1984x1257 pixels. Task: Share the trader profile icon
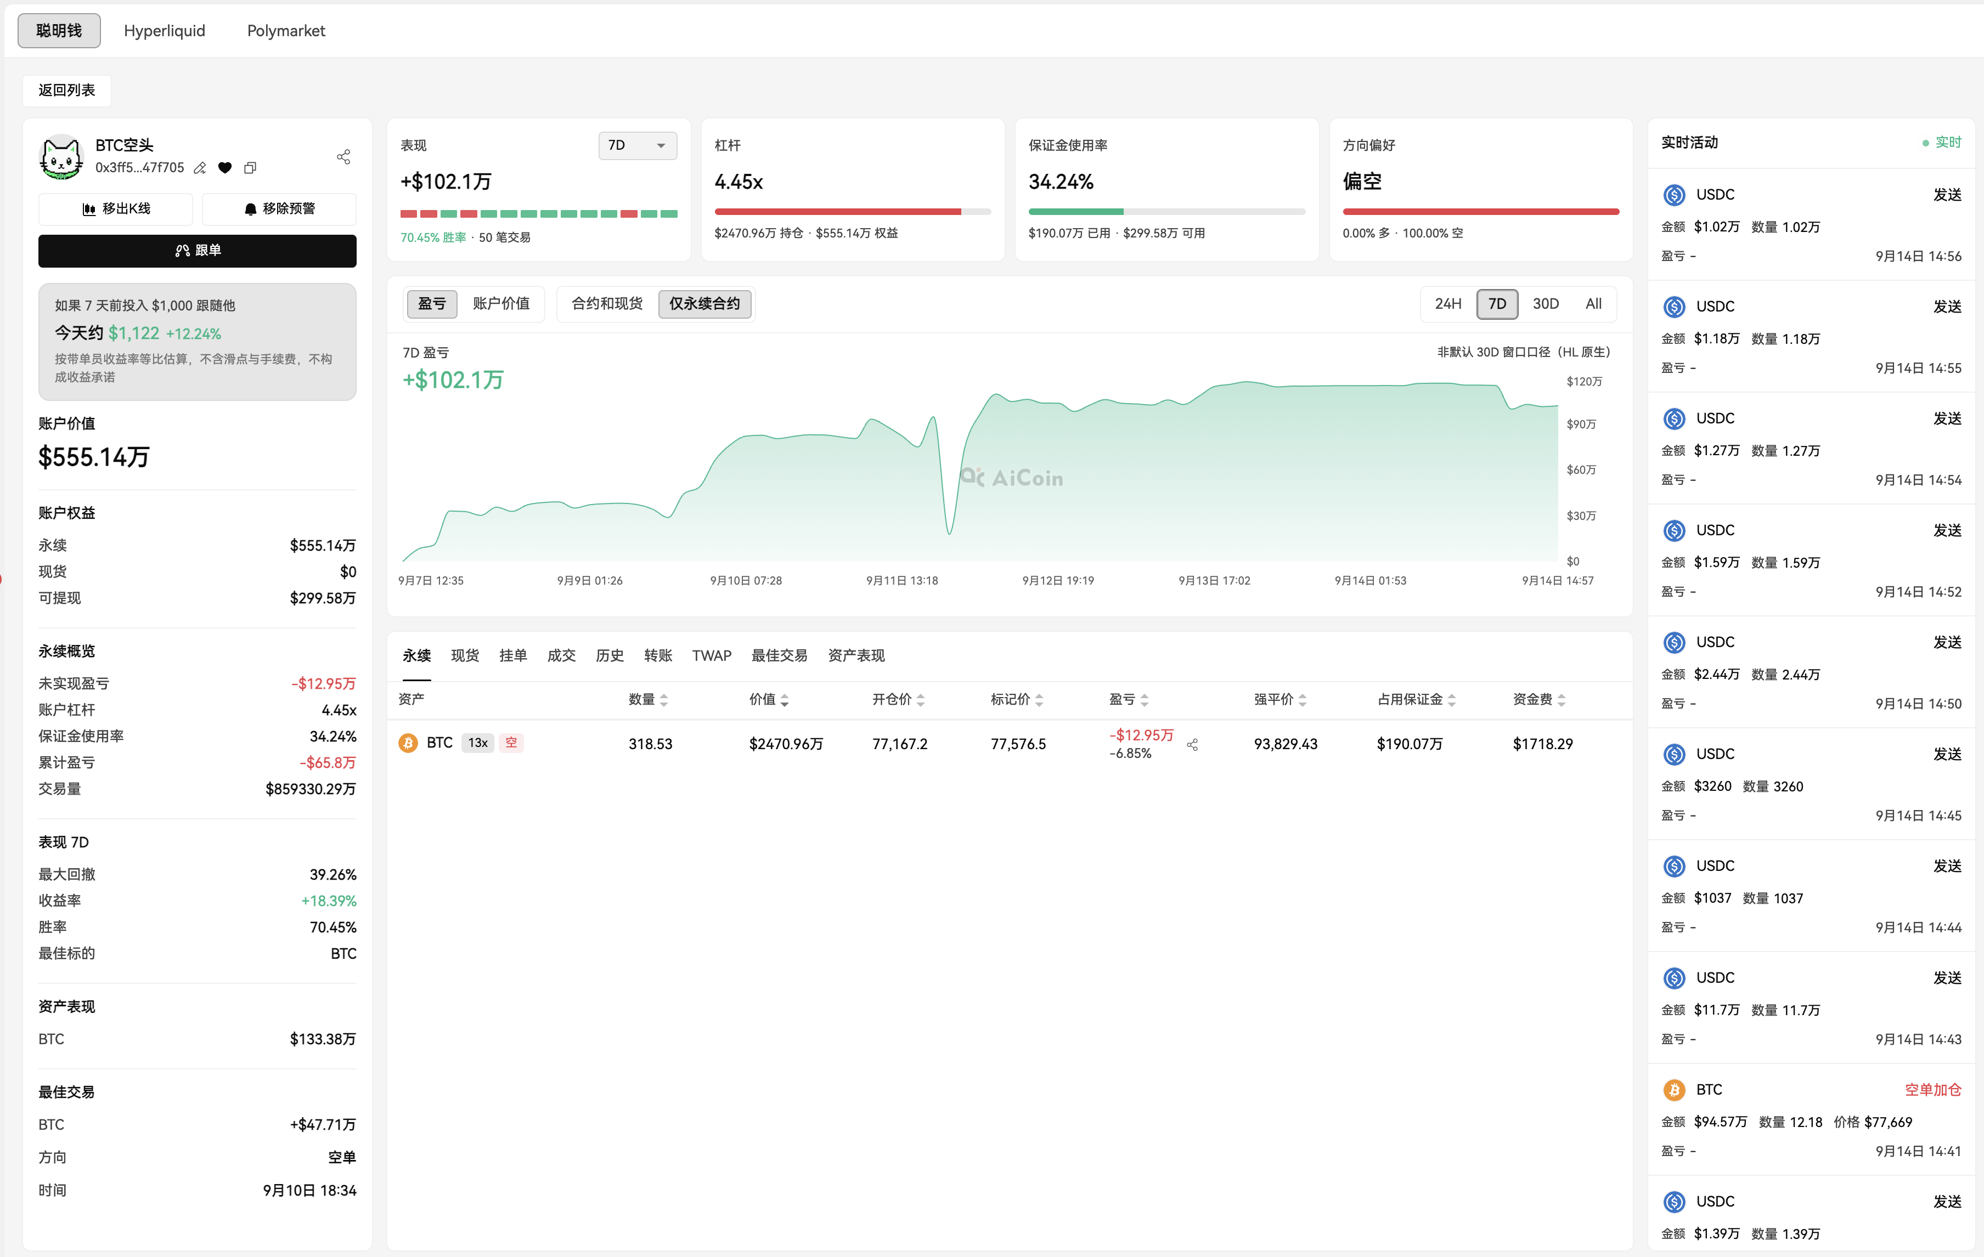pyautogui.click(x=343, y=156)
